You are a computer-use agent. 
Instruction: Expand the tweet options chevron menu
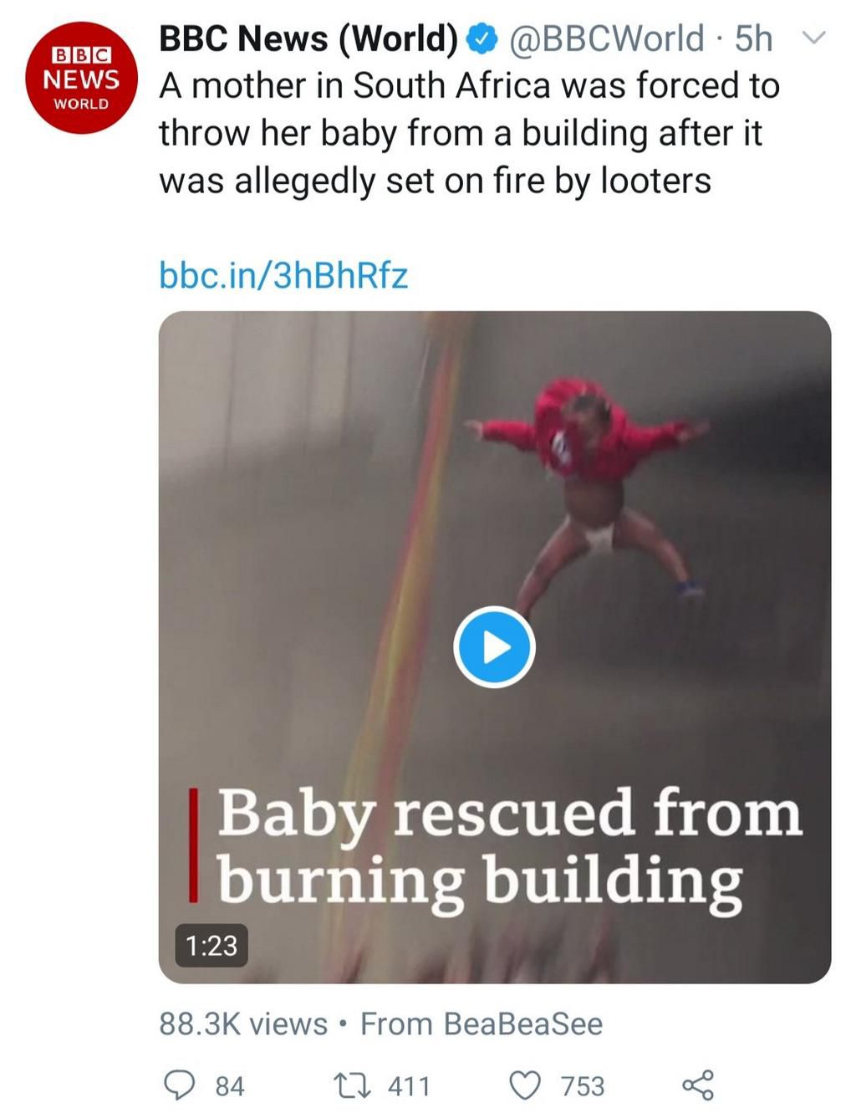click(x=813, y=38)
